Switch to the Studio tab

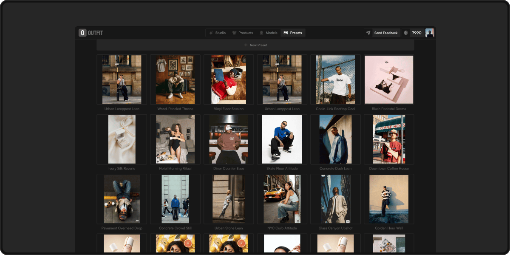pos(218,33)
